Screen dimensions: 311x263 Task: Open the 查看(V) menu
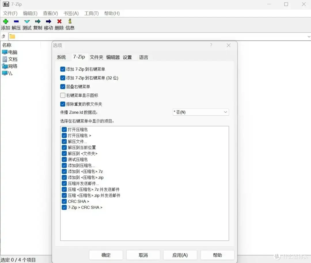50,13
